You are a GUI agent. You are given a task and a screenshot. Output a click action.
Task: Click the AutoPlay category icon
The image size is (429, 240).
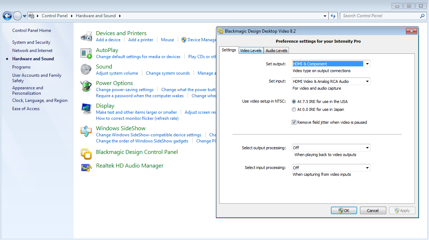pyautogui.click(x=86, y=53)
